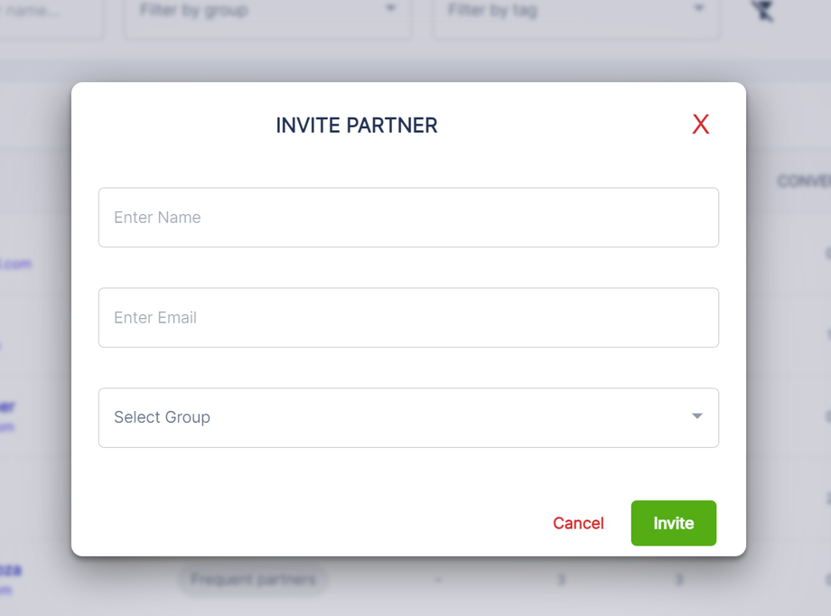Click the Conversions column header
The height and width of the screenshot is (616, 831).
pos(803,182)
